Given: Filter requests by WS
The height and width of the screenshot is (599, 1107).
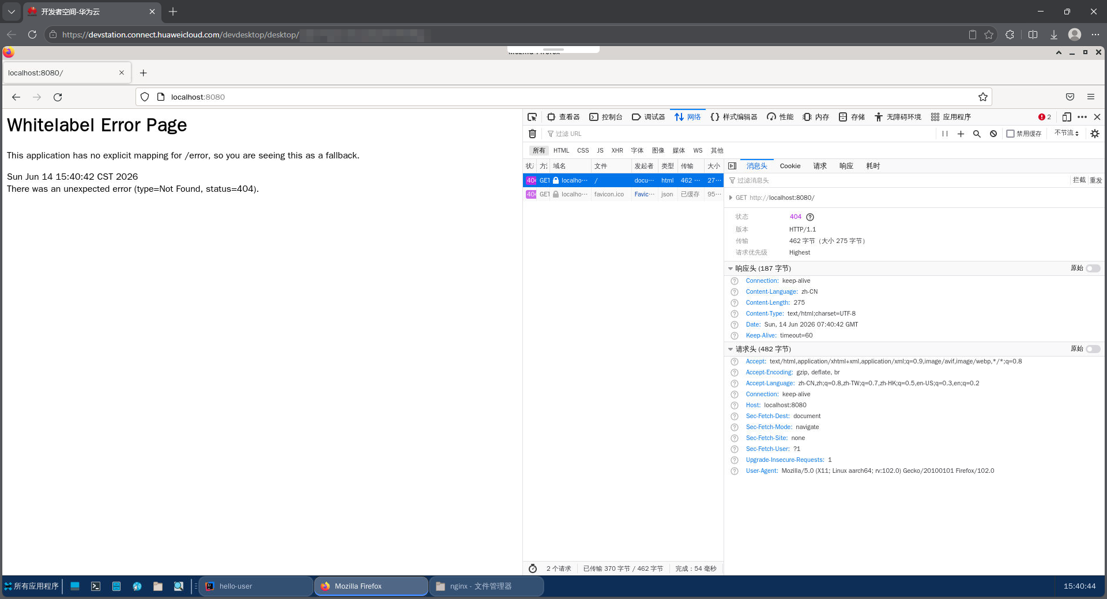Looking at the screenshot, I should [698, 150].
